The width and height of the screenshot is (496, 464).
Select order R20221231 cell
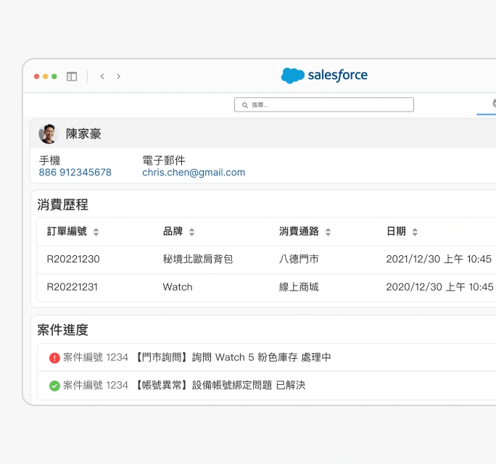pyautogui.click(x=72, y=287)
